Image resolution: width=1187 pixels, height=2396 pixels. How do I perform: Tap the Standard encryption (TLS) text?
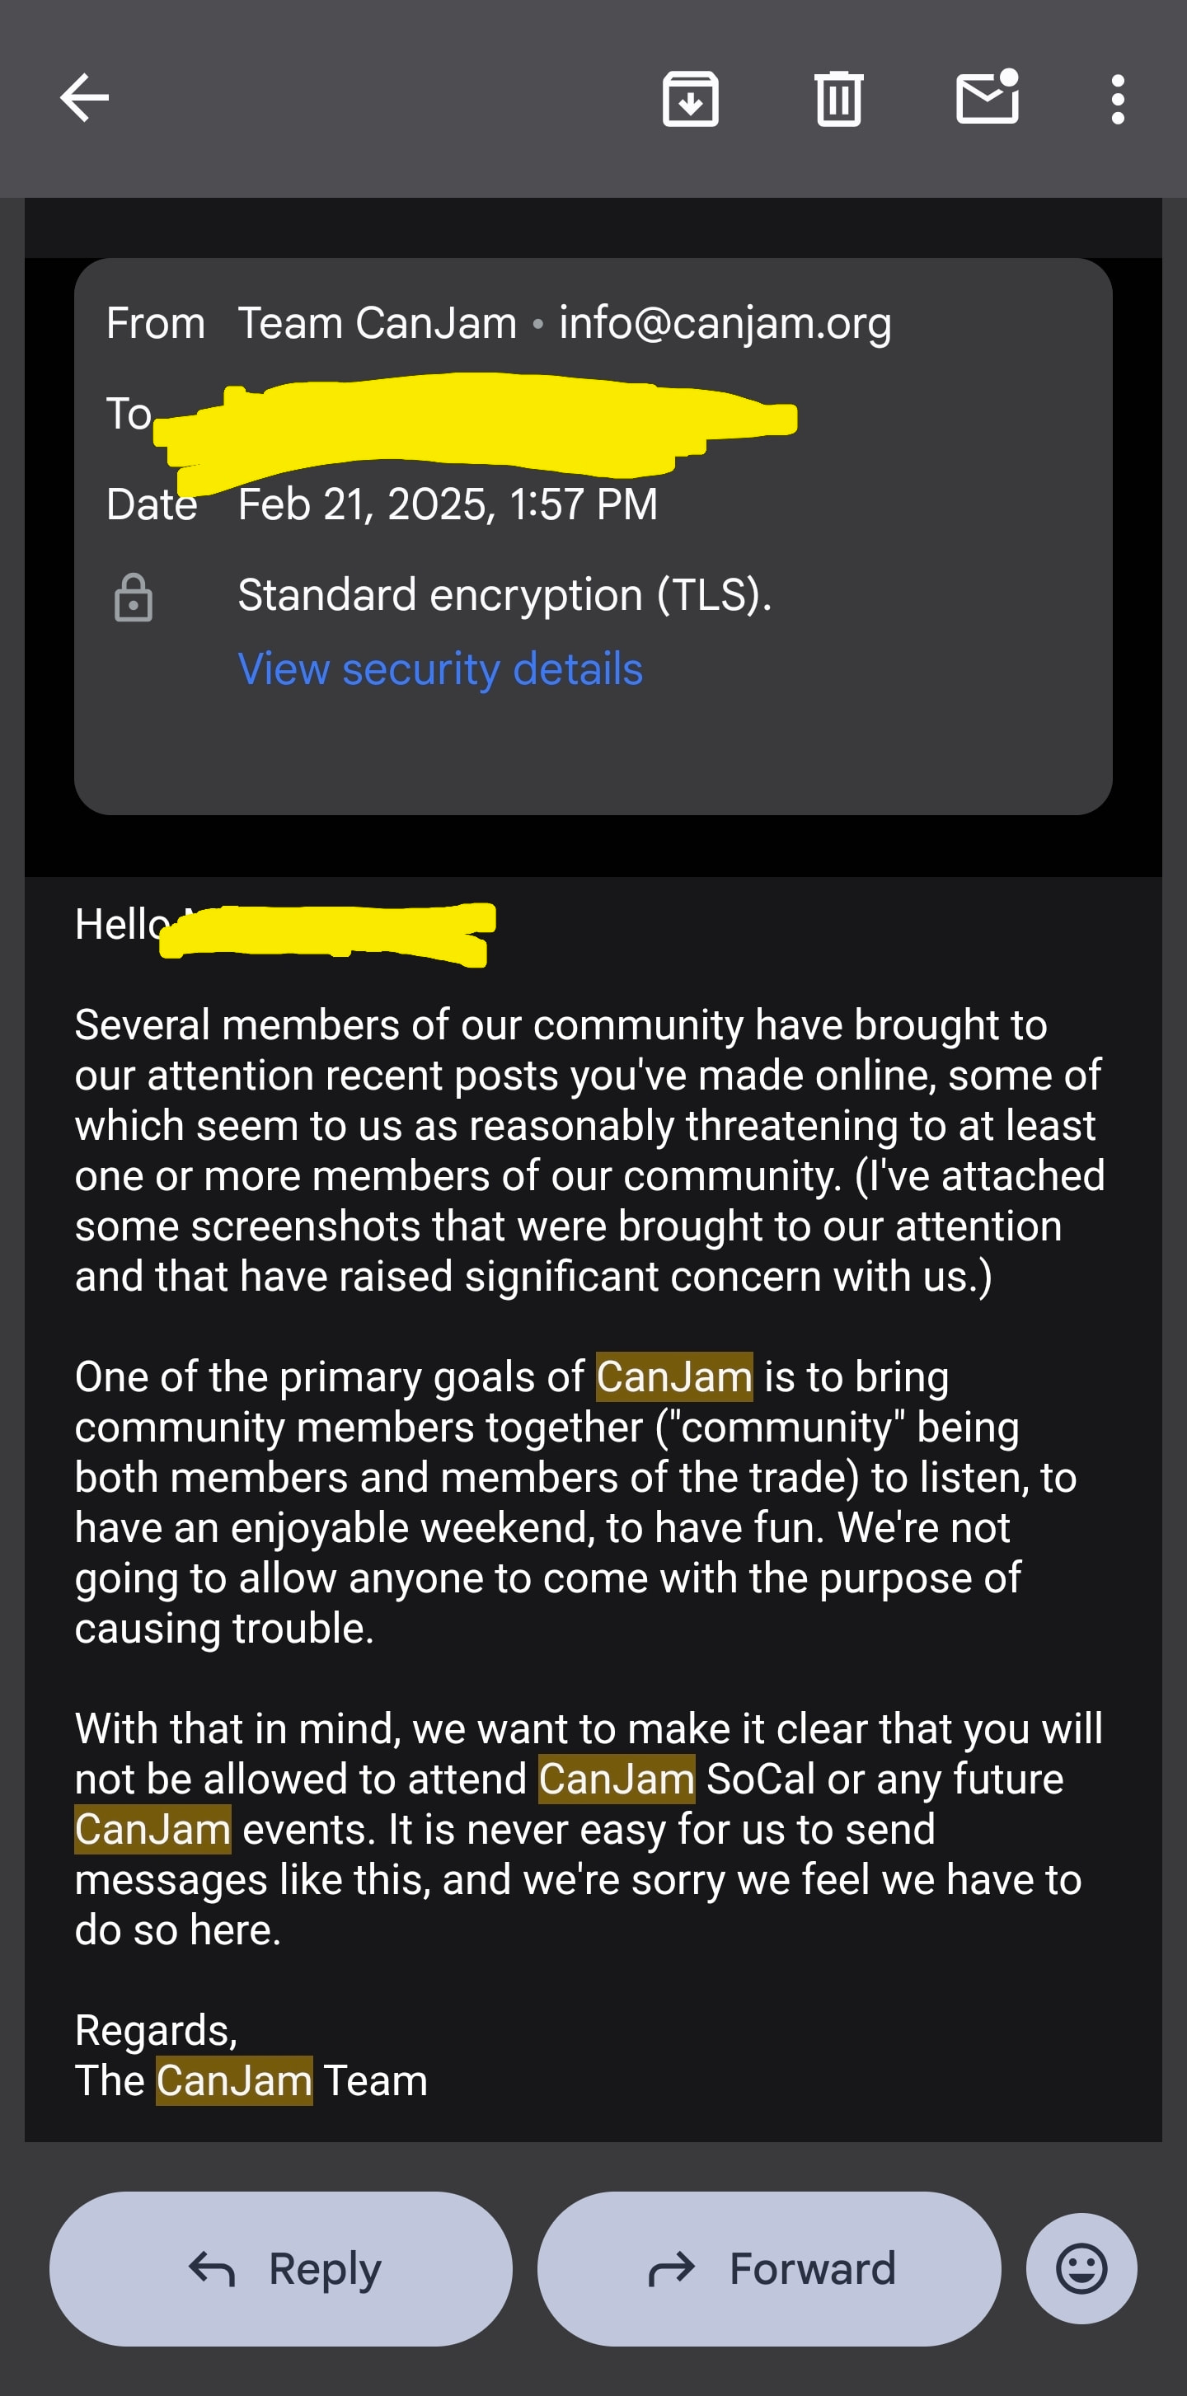point(505,594)
